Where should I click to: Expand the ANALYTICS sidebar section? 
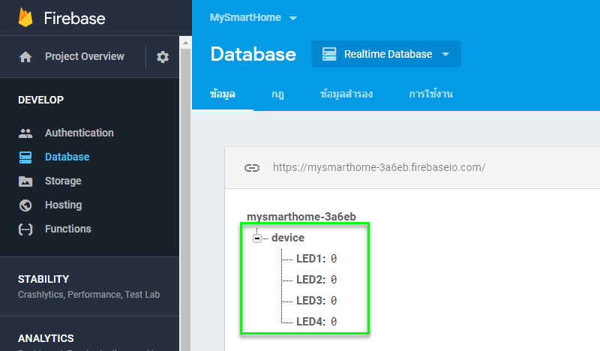(x=46, y=338)
